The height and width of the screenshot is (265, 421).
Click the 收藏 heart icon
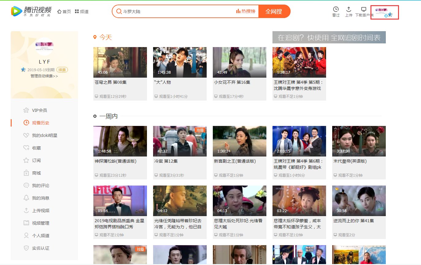26,148
